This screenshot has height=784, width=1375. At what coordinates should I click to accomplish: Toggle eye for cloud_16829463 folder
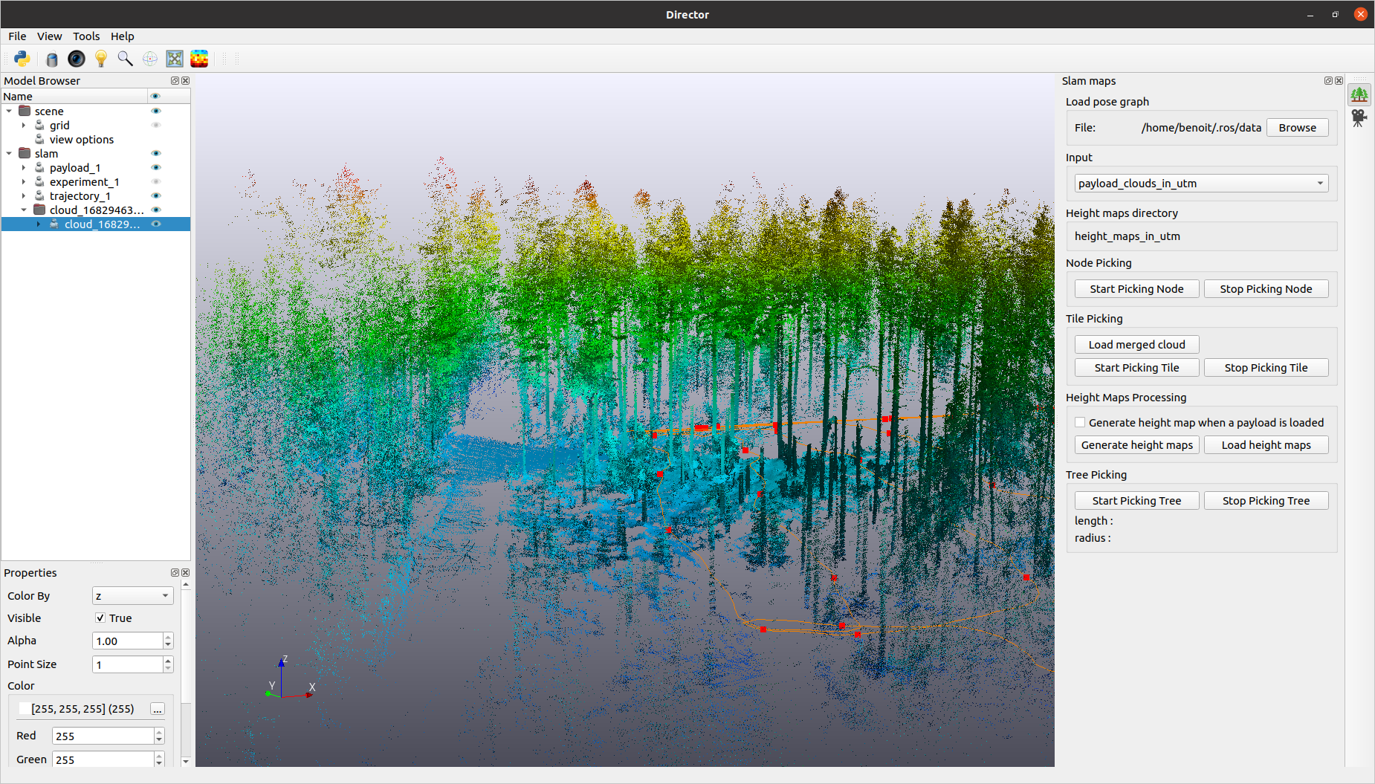click(x=156, y=210)
